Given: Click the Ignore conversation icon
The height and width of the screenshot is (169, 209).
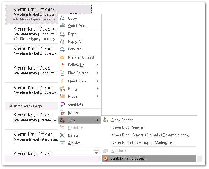Looking at the screenshot, I should (x=62, y=113).
